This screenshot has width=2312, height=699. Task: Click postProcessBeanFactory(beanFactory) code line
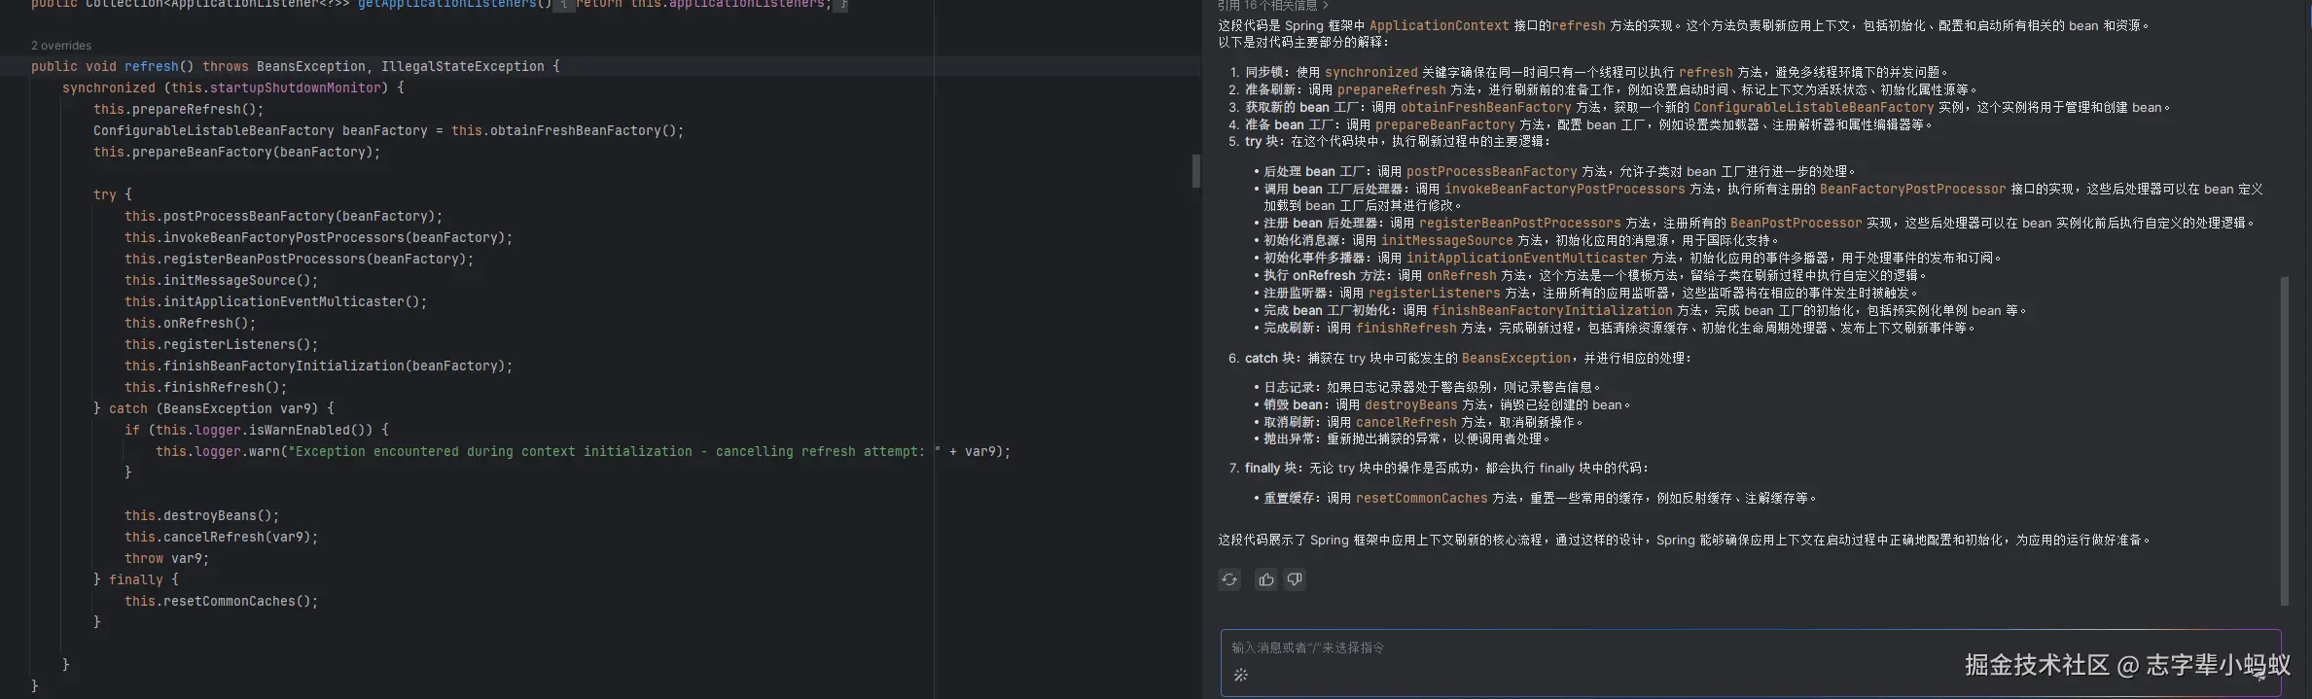click(284, 216)
